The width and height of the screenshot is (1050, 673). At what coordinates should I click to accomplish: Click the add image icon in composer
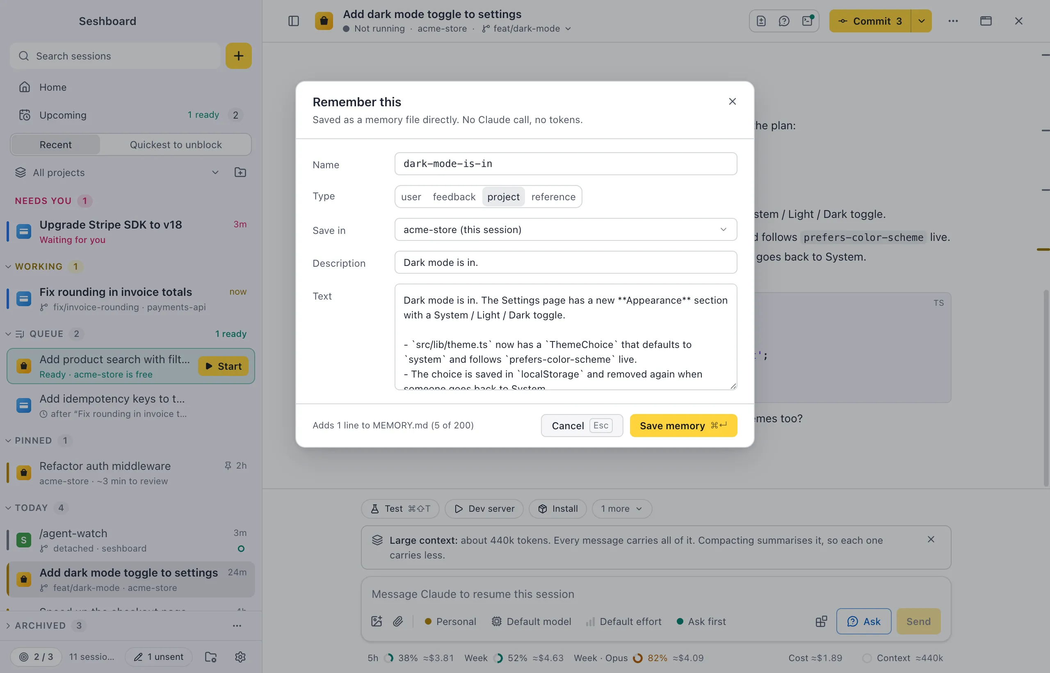(377, 621)
